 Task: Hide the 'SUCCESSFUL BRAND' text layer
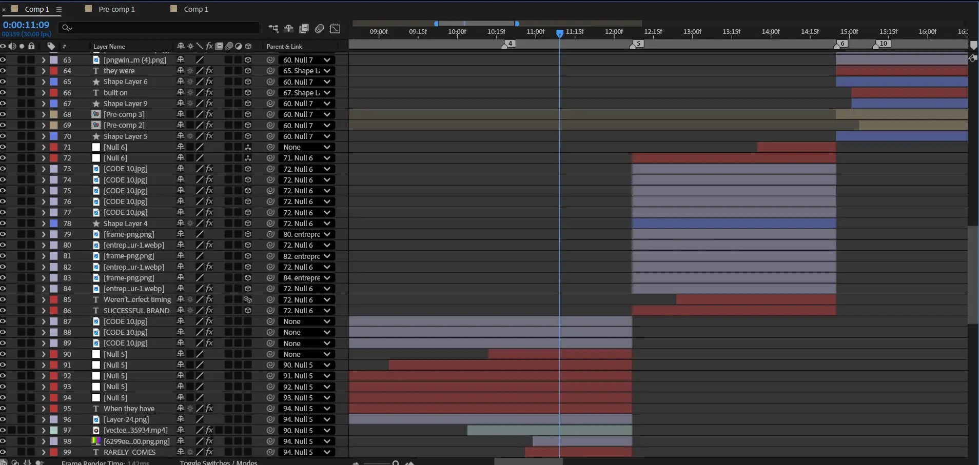click(x=3, y=311)
